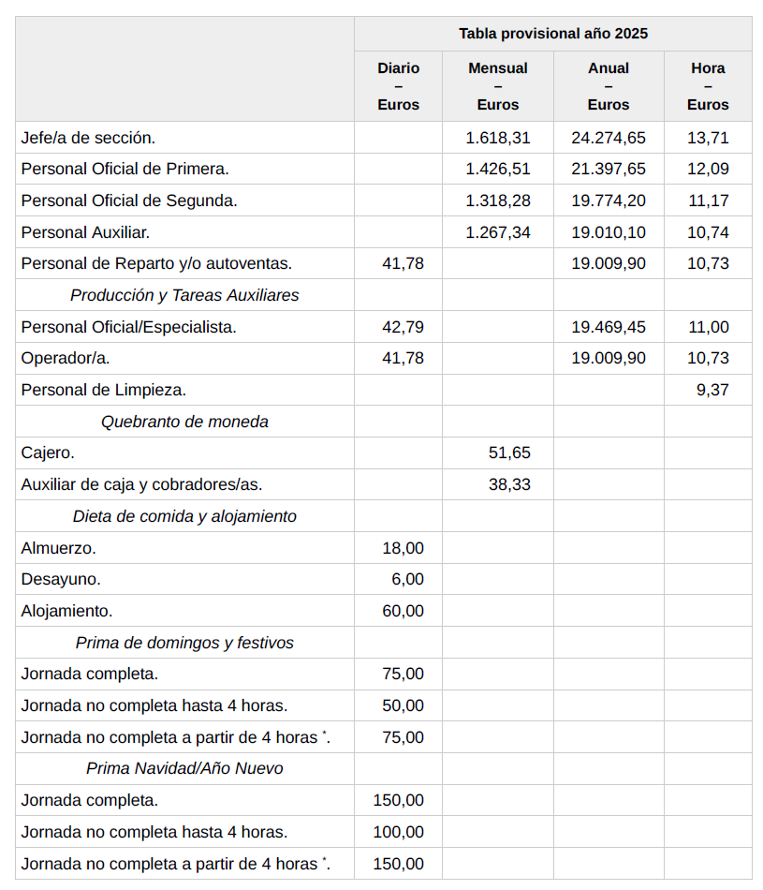763x890 pixels.
Task: Click the daily value 42,79
Action: click(404, 327)
